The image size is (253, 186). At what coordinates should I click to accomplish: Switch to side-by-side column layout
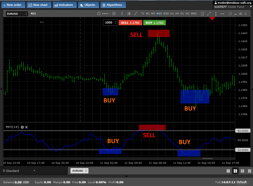[x=242, y=171]
